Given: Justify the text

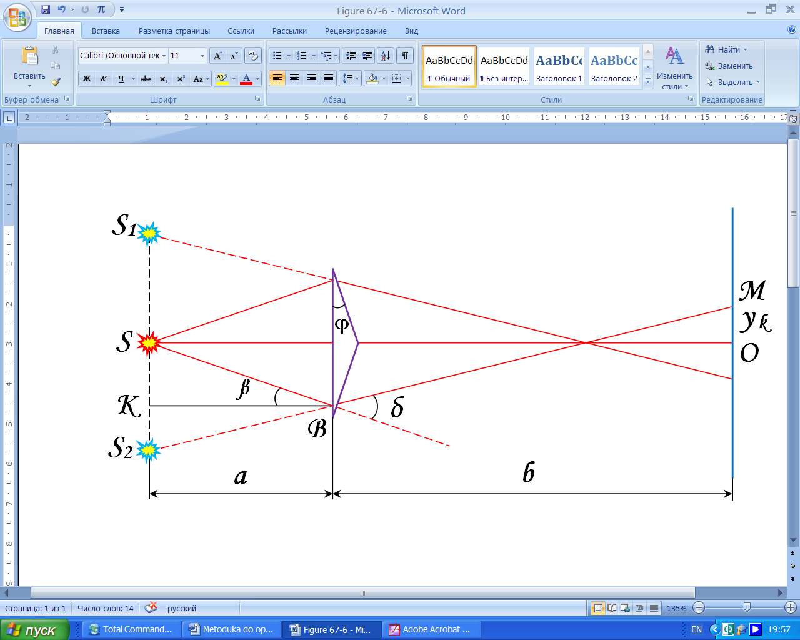Looking at the screenshot, I should (328, 79).
